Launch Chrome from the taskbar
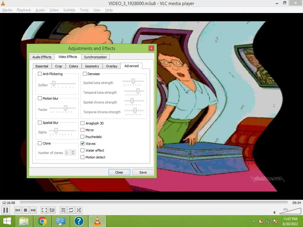This screenshot has width=303, height=227. click(x=42, y=221)
